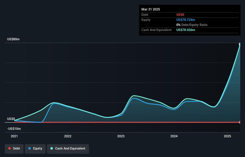Click the 0% Debt/Equity Ratio text

pyautogui.click(x=192, y=25)
